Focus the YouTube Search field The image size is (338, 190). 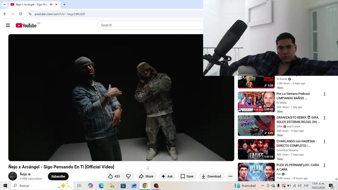coord(151,25)
